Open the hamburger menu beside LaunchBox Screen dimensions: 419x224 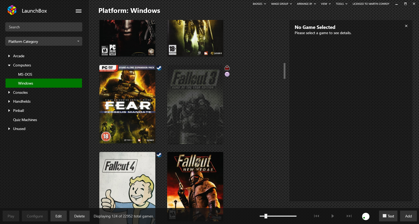click(79, 11)
